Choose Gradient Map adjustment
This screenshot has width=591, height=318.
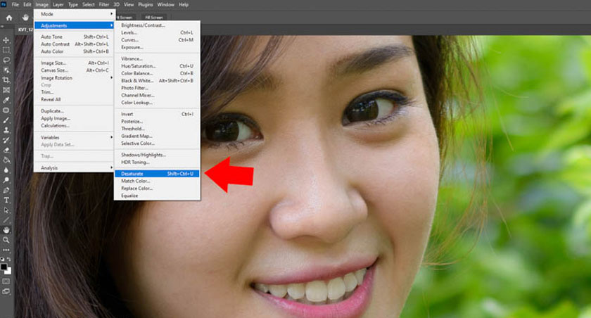(157, 136)
